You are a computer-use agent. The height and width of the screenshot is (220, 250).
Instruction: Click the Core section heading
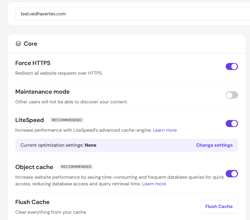(x=30, y=44)
